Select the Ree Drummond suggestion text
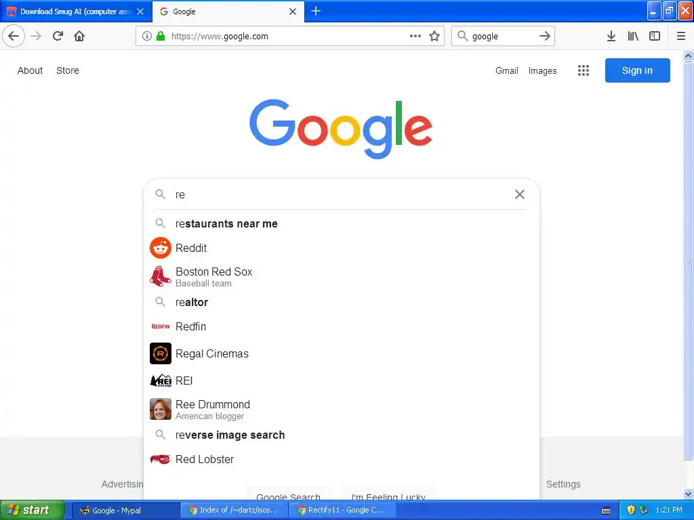The image size is (694, 520). click(213, 404)
